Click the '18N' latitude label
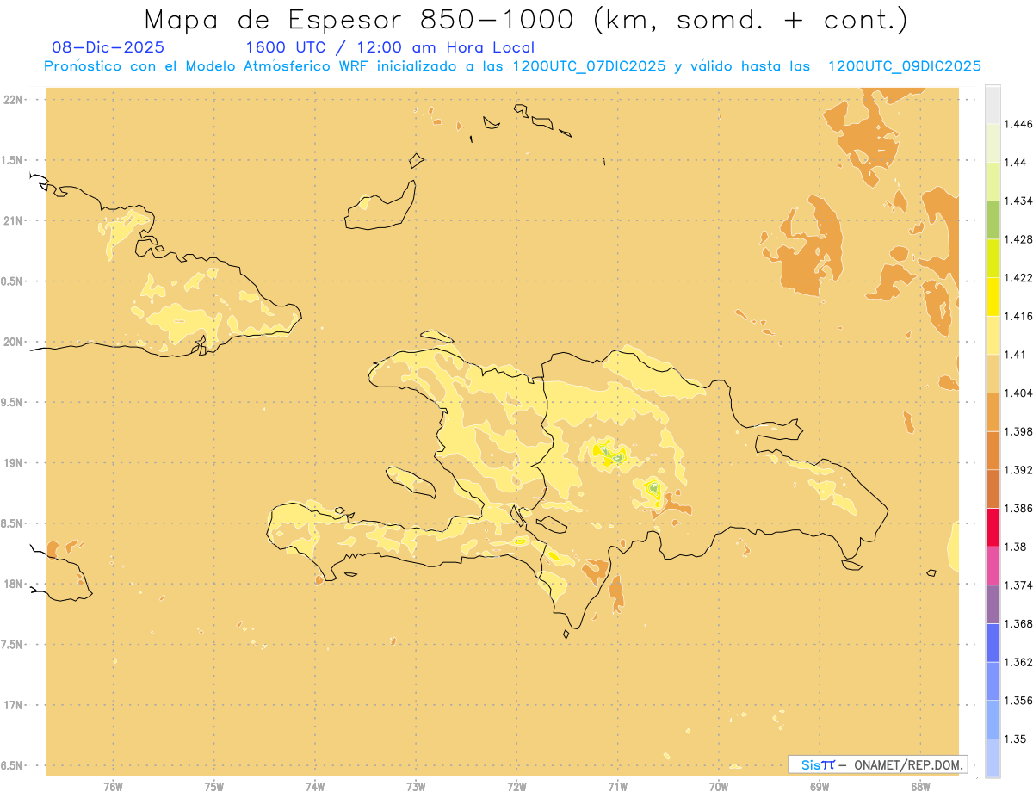The height and width of the screenshot is (798, 1033). point(13,584)
